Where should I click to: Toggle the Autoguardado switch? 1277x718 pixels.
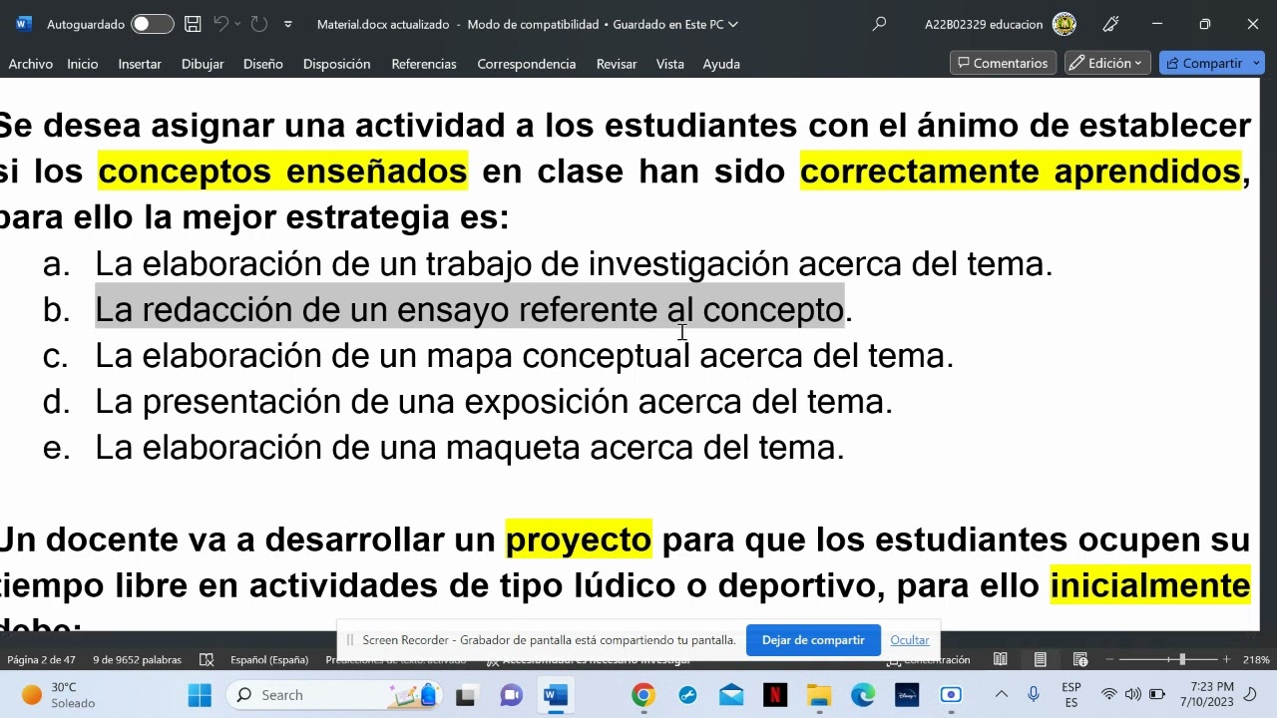[x=152, y=24]
